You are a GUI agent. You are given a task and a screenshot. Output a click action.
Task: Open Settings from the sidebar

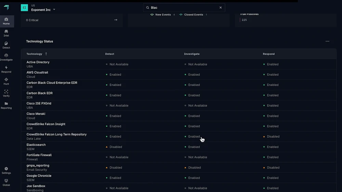point(6,171)
